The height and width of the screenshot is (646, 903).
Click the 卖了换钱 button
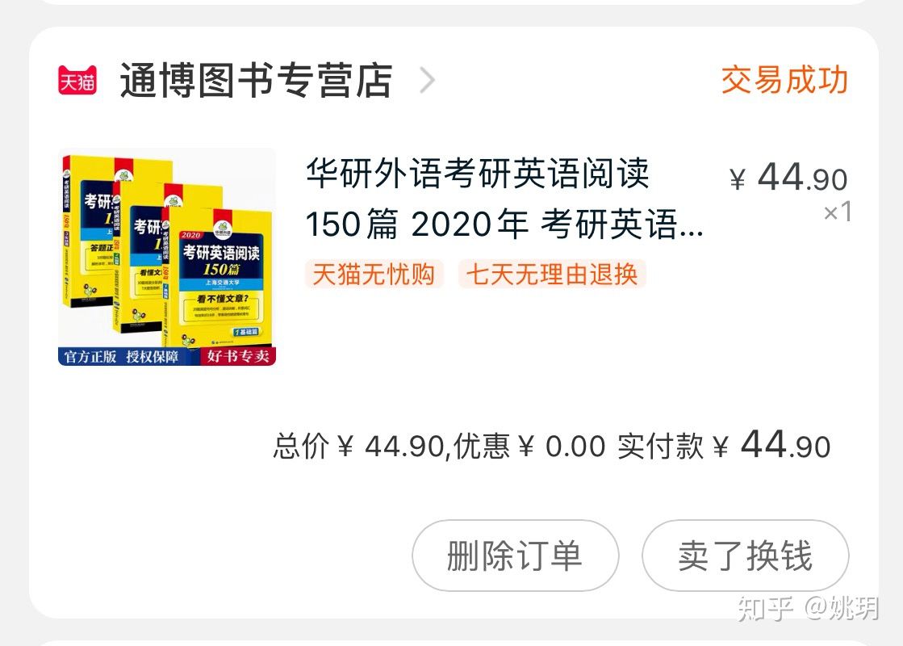click(x=745, y=556)
